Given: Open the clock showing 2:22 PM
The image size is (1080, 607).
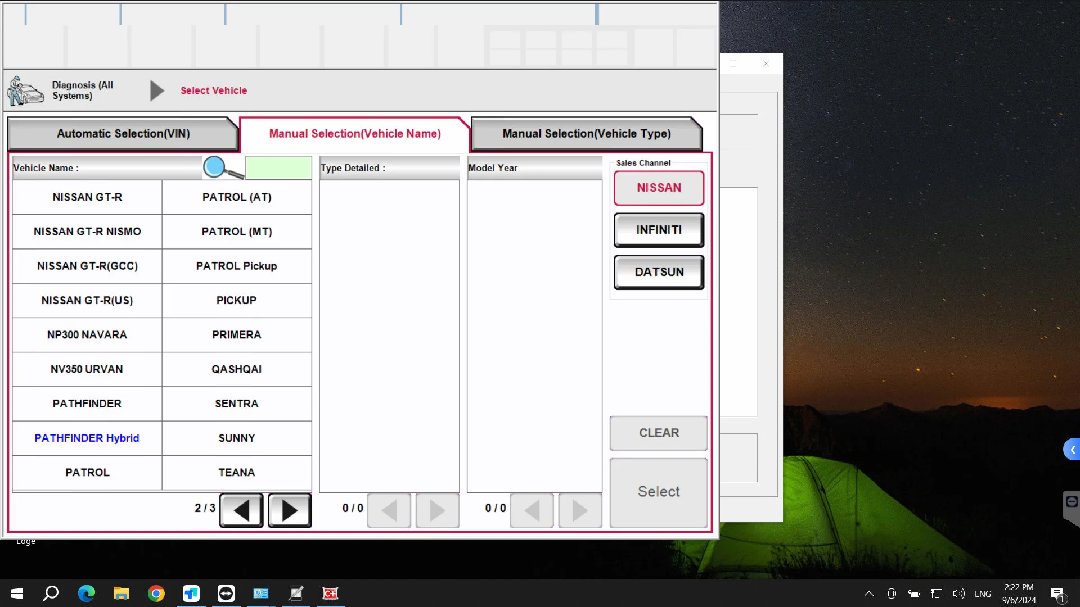Looking at the screenshot, I should [1019, 594].
